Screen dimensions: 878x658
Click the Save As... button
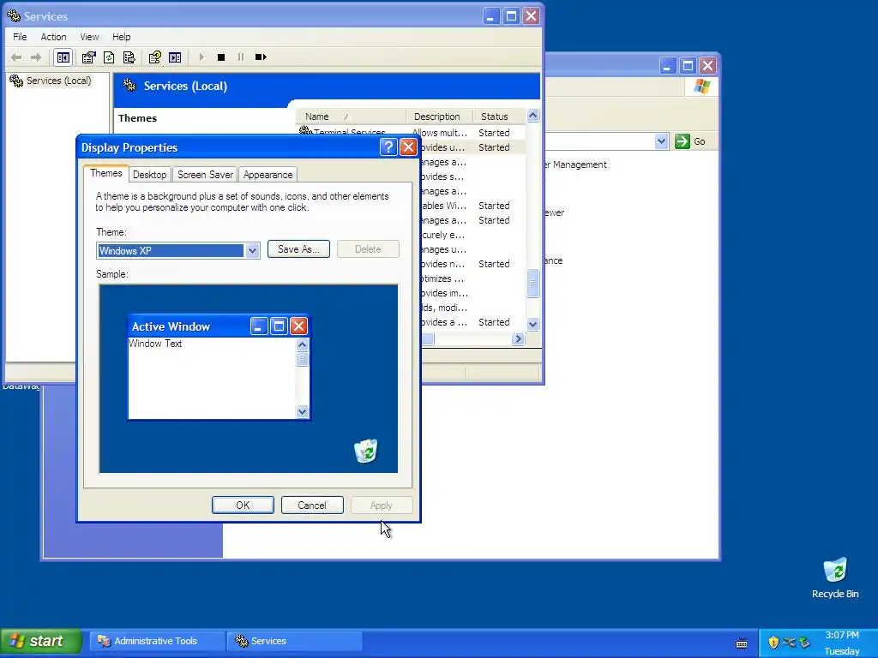(298, 249)
